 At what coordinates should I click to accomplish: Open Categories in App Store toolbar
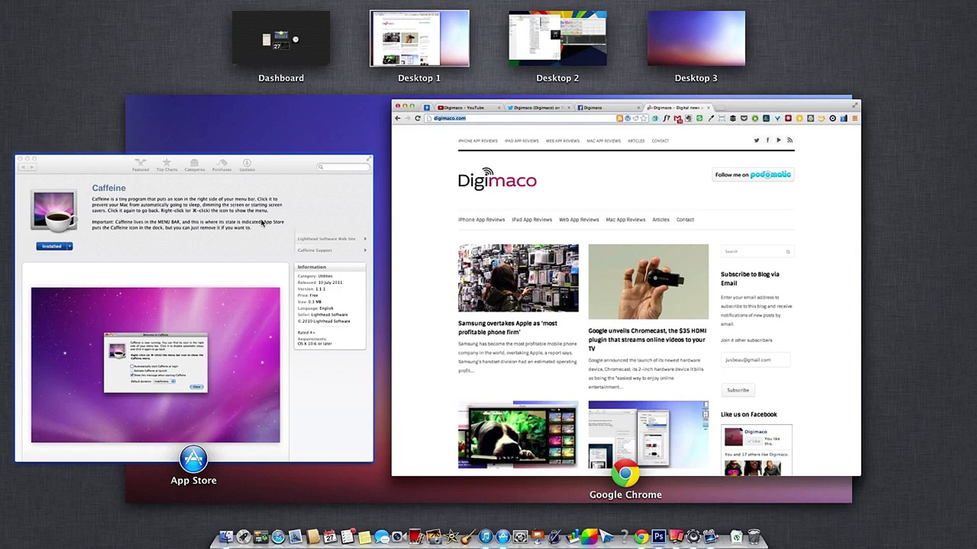[x=194, y=165]
